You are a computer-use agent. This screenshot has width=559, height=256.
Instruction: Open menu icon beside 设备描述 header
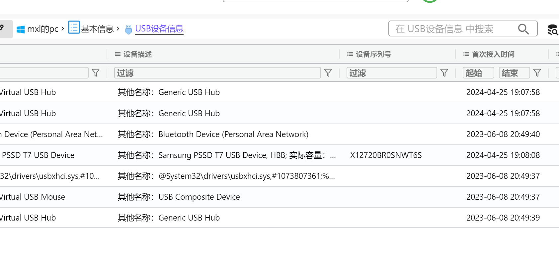(118, 54)
